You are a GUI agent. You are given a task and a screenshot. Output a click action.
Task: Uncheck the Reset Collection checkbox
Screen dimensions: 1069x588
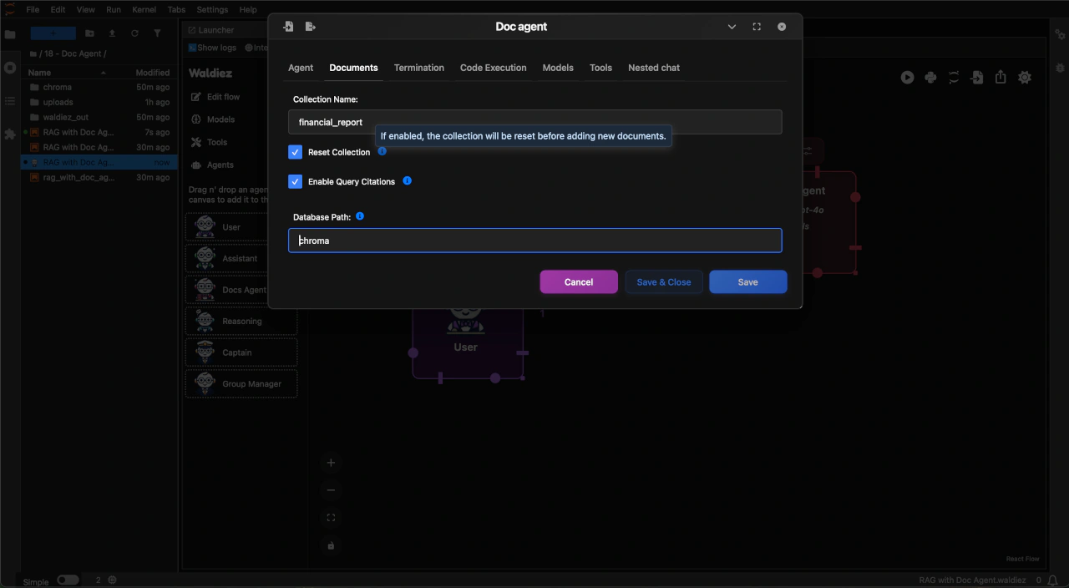point(295,151)
